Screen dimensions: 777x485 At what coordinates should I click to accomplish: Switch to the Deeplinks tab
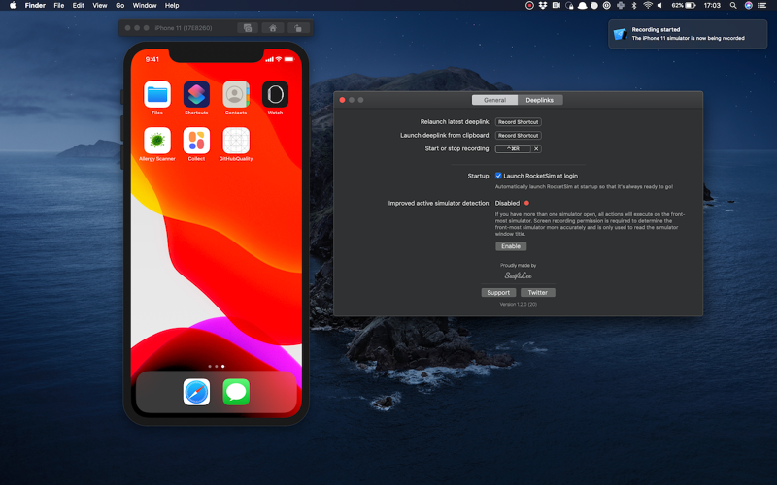click(x=540, y=100)
